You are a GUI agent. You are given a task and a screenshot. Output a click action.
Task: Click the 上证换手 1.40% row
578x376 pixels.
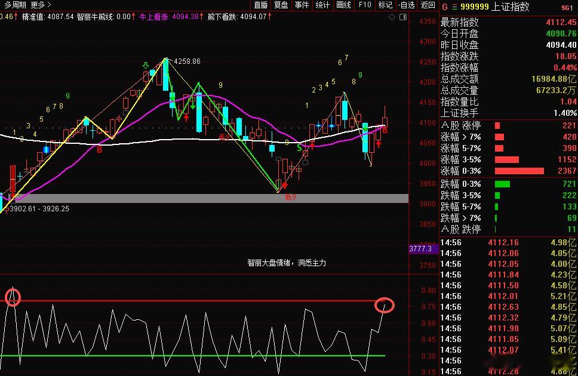coord(509,113)
